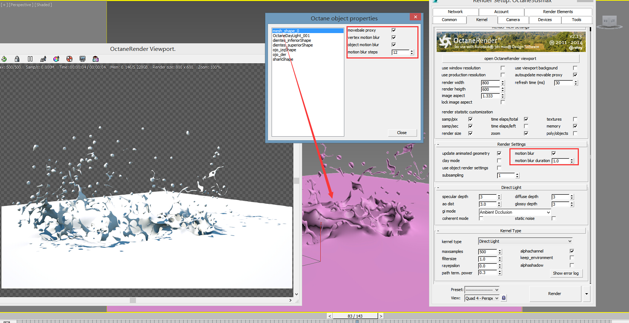Switch to the Common tab
Screen dimensions: 629x323
click(x=449, y=20)
